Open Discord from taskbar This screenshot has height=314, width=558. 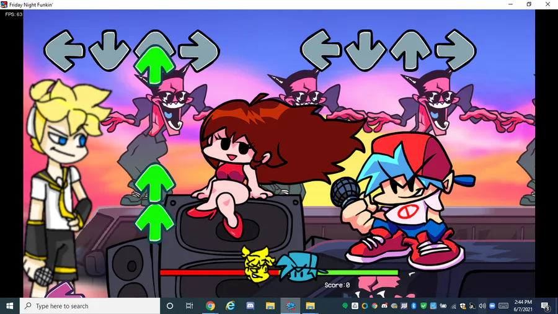[x=250, y=306]
